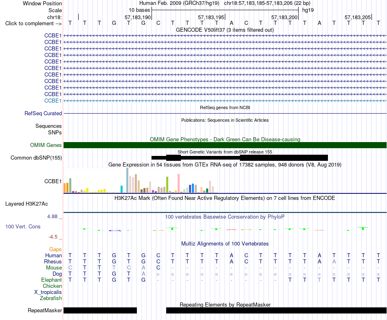387x320 pixels.
Task: Click the light gray 'A' in the Dog row
Action: point(143,274)
